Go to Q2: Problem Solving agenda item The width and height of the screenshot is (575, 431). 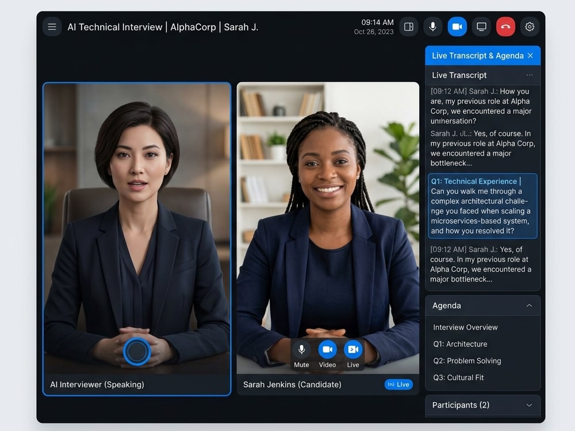coord(467,361)
